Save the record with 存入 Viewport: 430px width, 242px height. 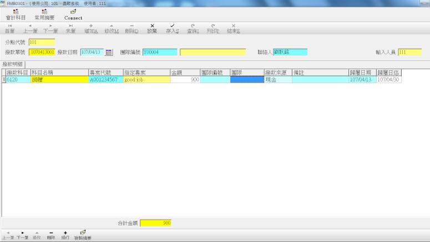(172, 28)
